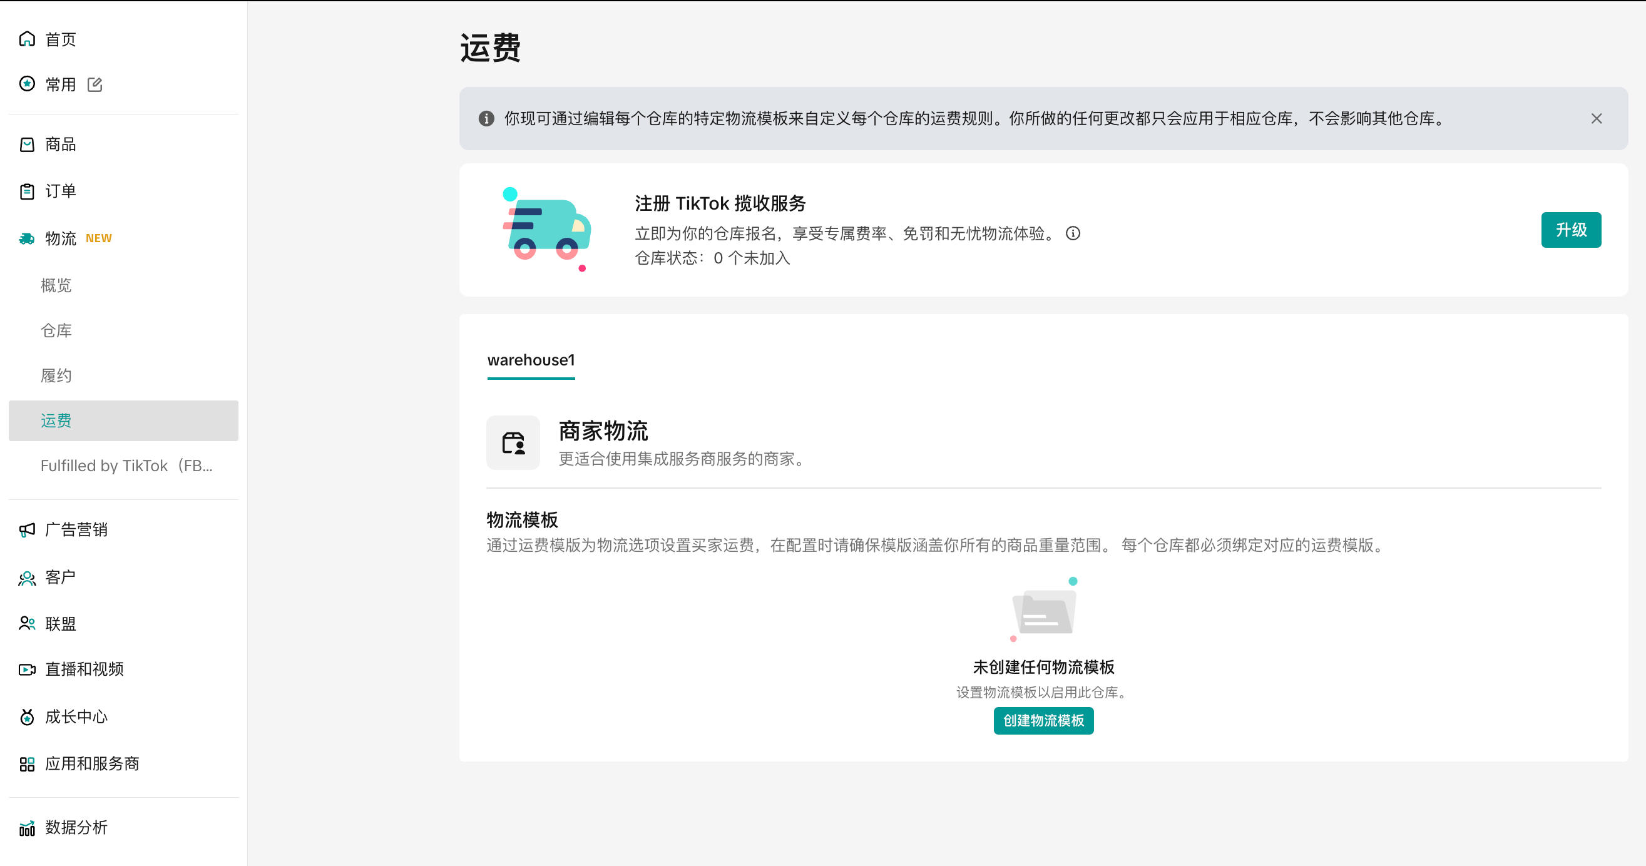Click the 成长中心 growth center item

[76, 716]
